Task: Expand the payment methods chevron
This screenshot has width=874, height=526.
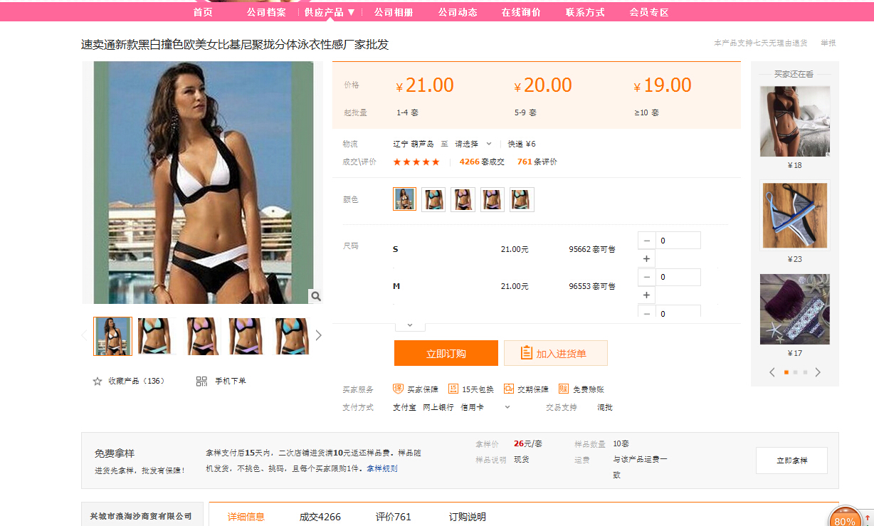Action: [507, 407]
